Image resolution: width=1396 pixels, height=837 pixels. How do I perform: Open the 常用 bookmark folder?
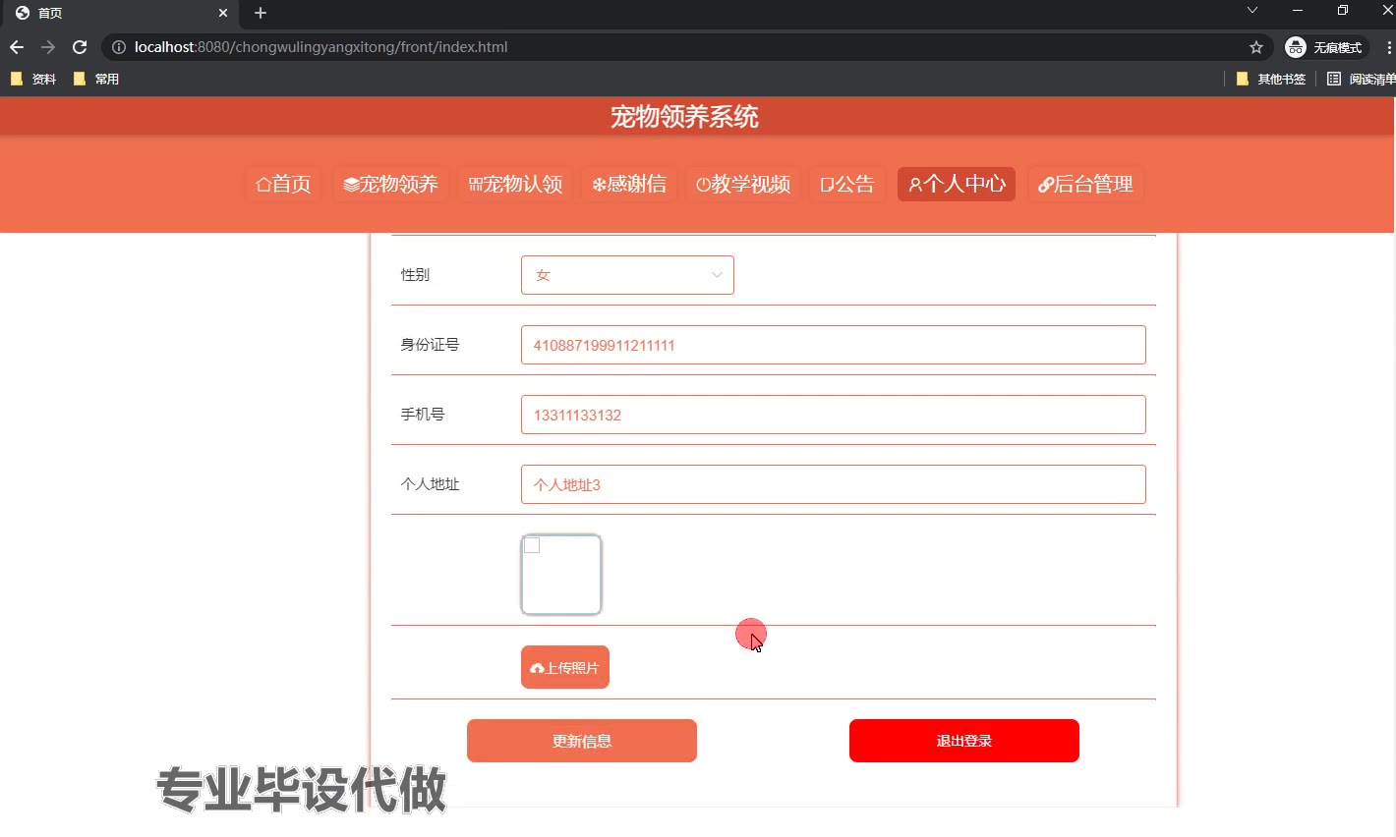click(x=96, y=79)
